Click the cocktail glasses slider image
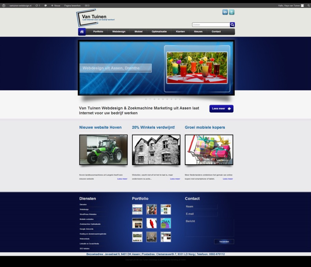311x267 pixels. (197, 68)
